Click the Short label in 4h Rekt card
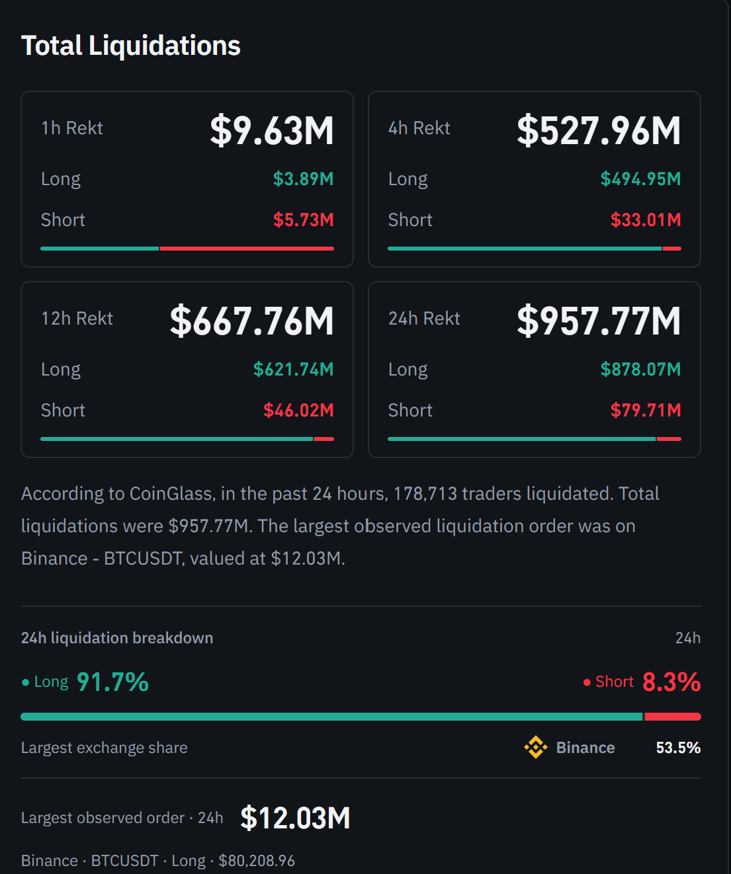Screen dimensions: 731x874 (411, 220)
